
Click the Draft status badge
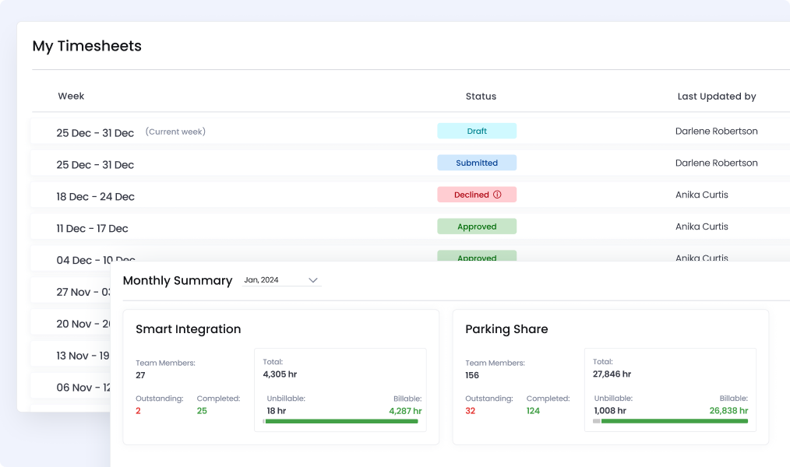pyautogui.click(x=477, y=132)
